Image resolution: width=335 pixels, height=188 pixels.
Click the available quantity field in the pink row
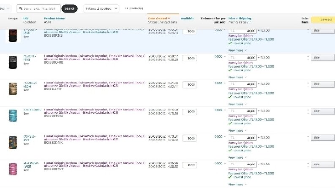(190, 165)
